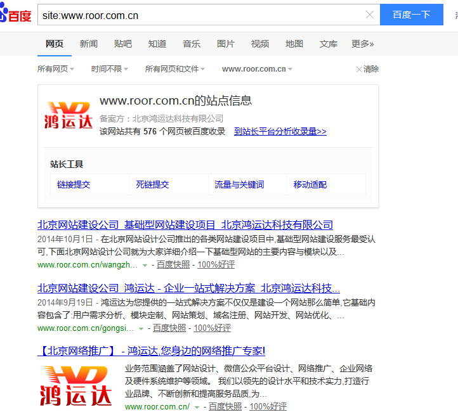Open 百度快照 for the first result

[173, 265]
